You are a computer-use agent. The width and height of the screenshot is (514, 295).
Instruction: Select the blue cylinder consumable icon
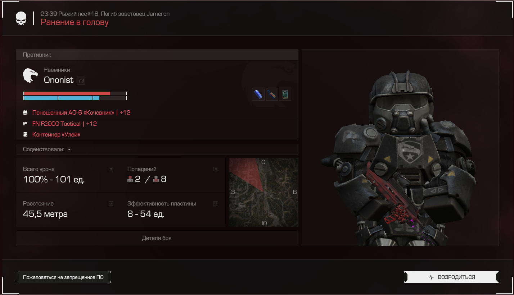click(x=258, y=94)
